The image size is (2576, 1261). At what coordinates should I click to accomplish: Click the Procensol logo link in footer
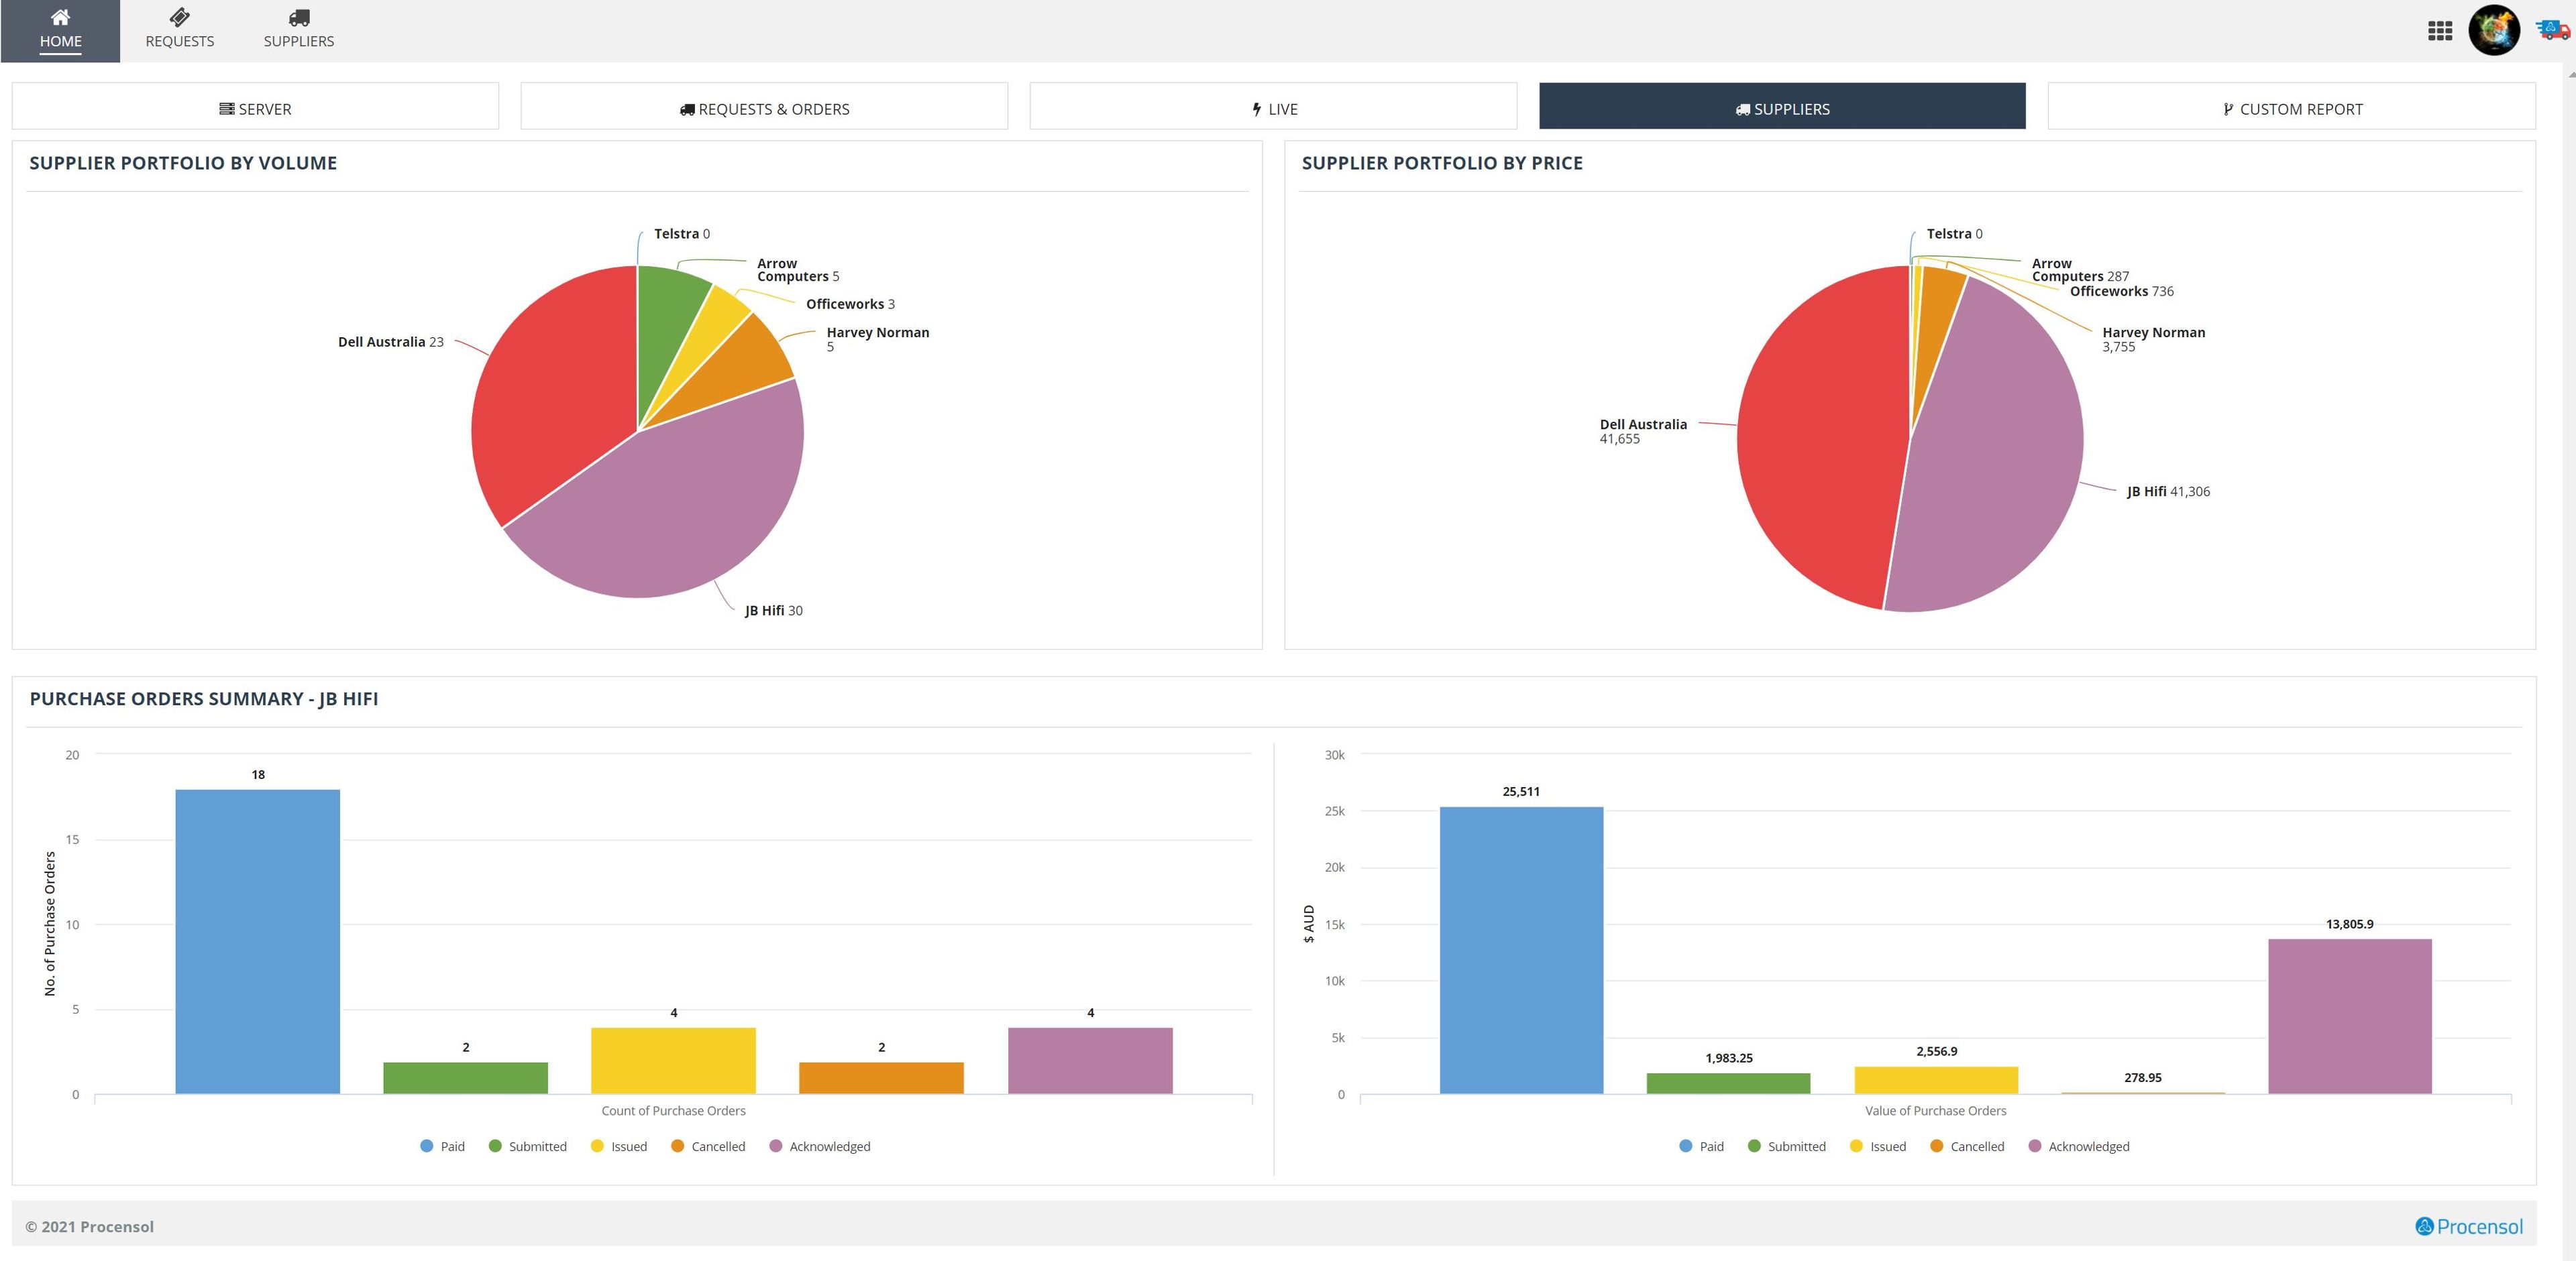(x=2469, y=1226)
